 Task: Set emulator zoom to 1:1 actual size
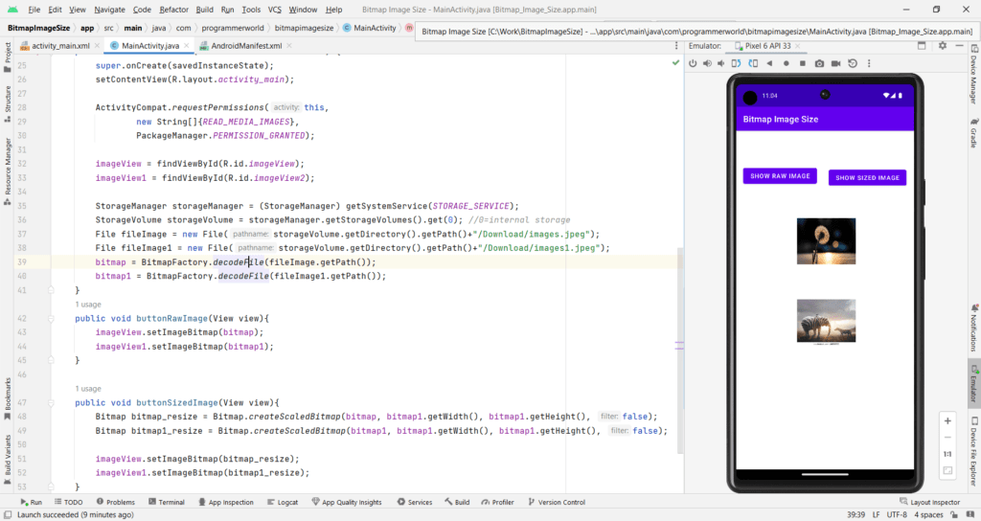[947, 454]
